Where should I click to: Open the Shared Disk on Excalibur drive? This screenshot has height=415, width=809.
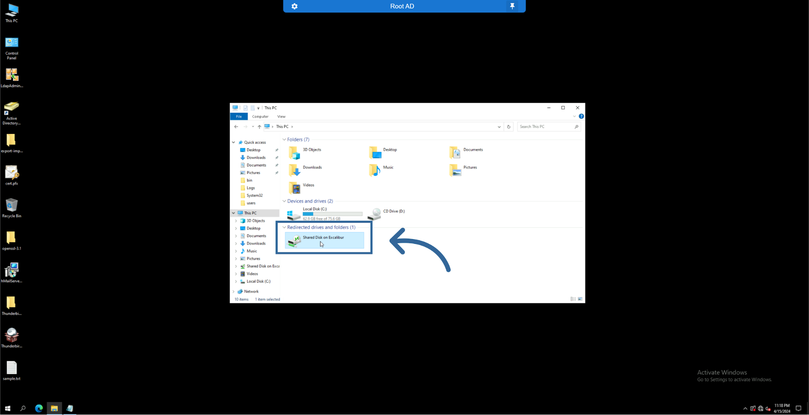pyautogui.click(x=323, y=240)
